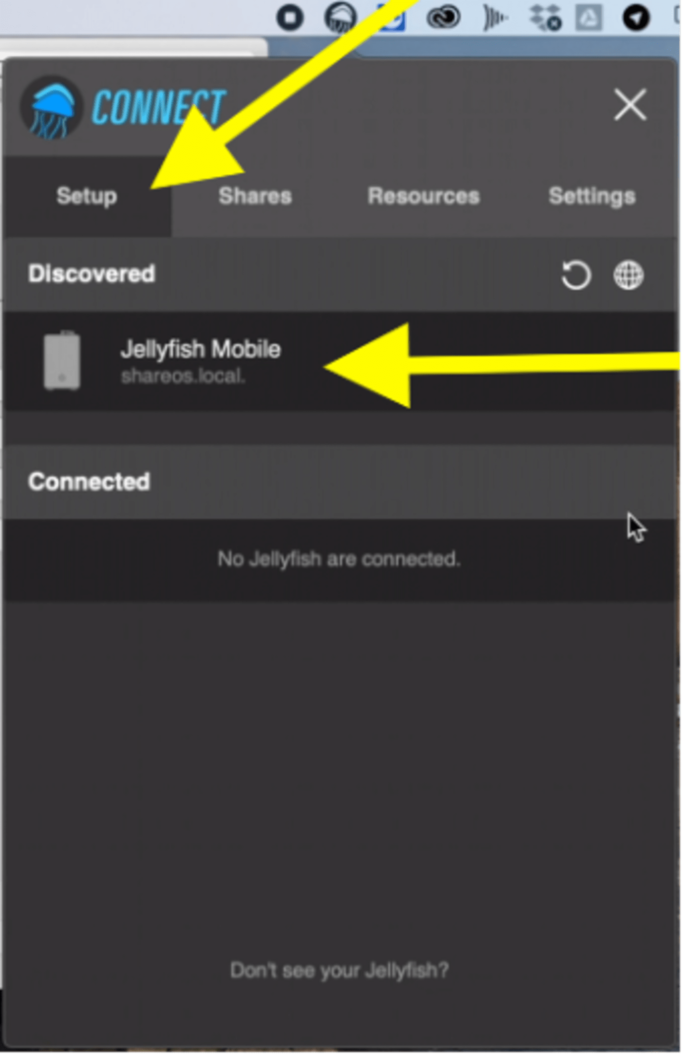Click the sound waveform menu bar icon

coord(494,18)
